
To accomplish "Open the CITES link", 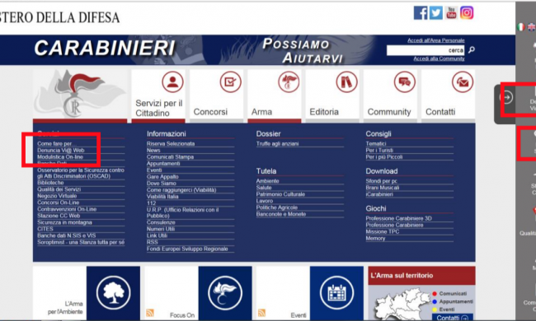I will (x=45, y=229).
